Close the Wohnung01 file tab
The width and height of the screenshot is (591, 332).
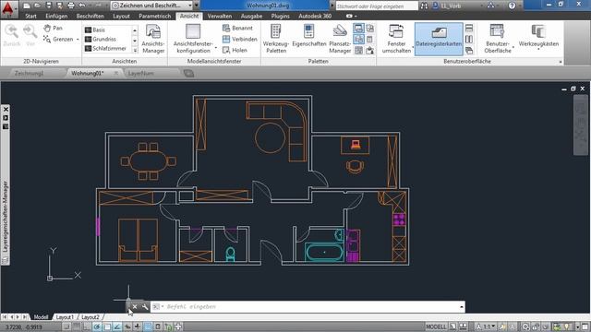point(116,73)
